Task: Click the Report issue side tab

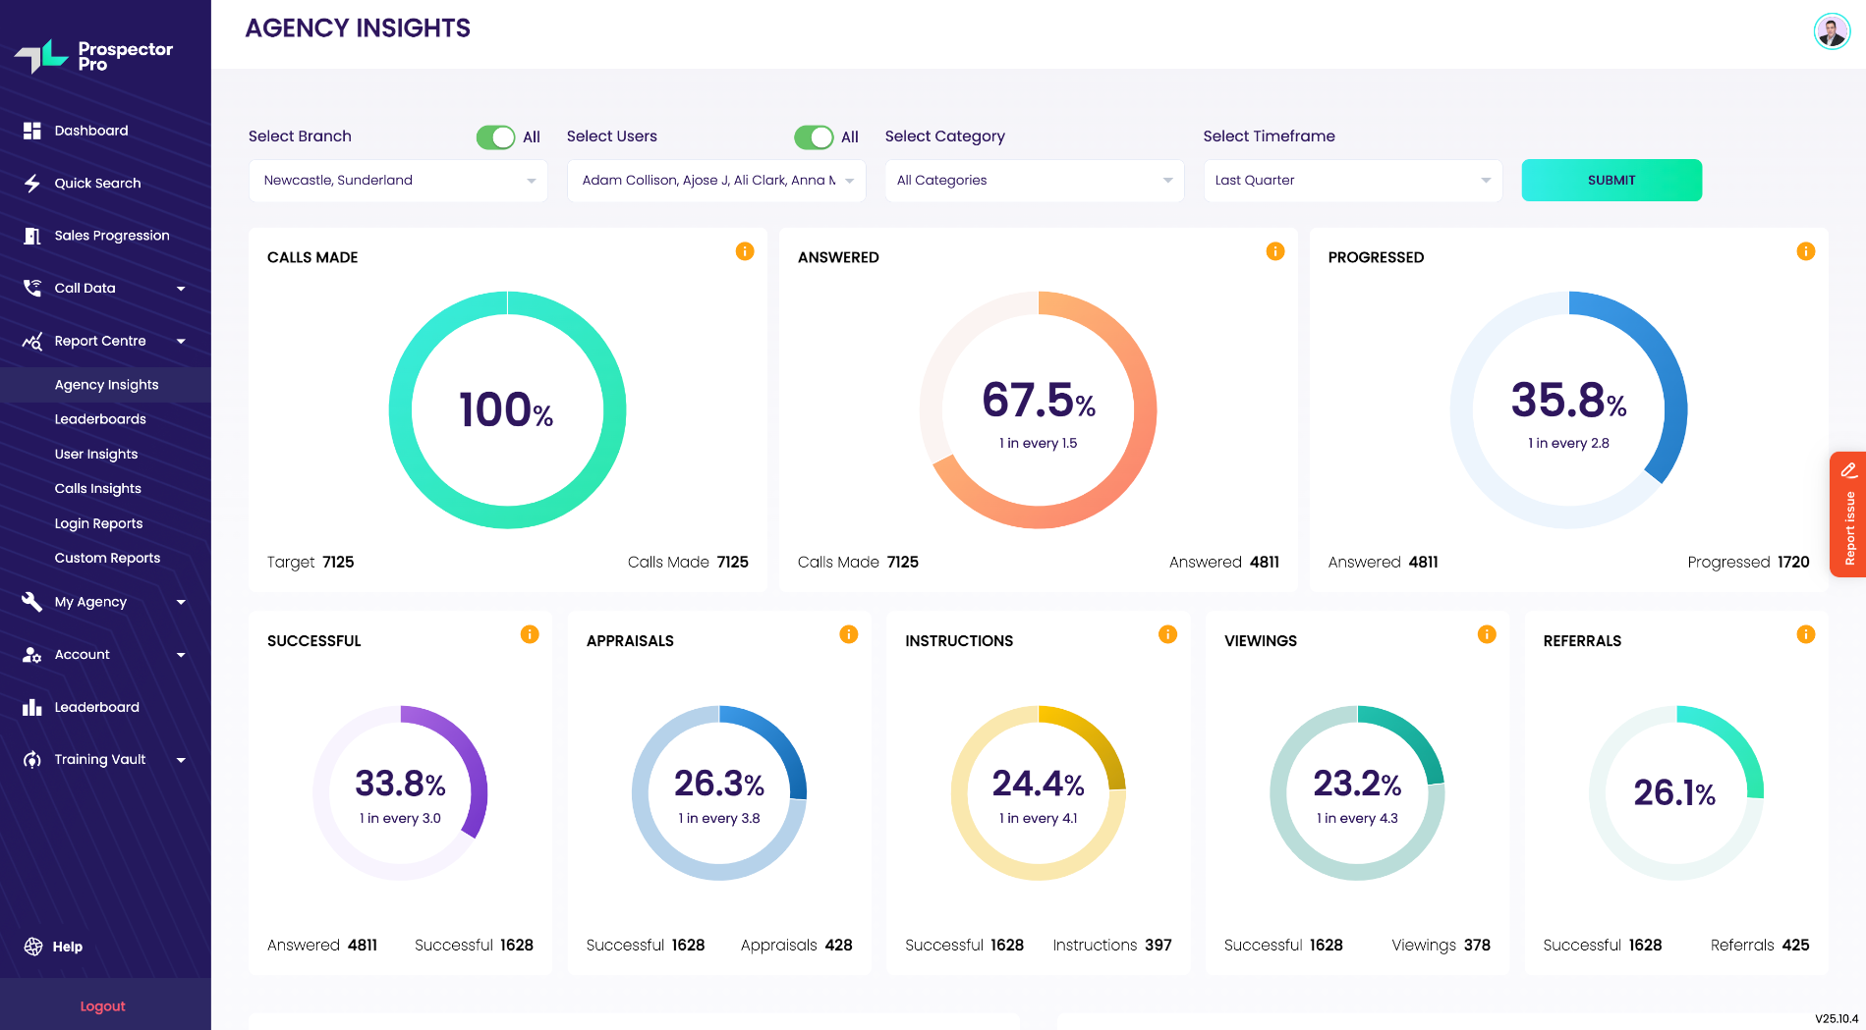Action: (1847, 515)
